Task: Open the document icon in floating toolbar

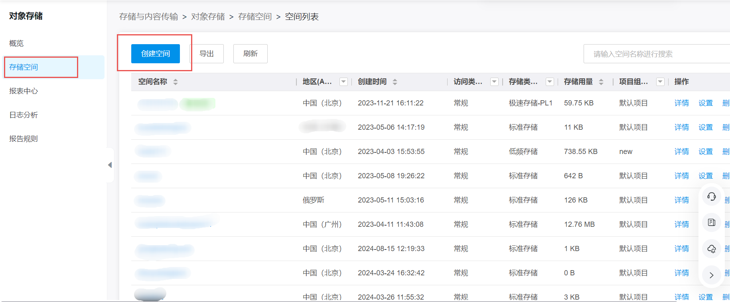Action: coord(711,222)
